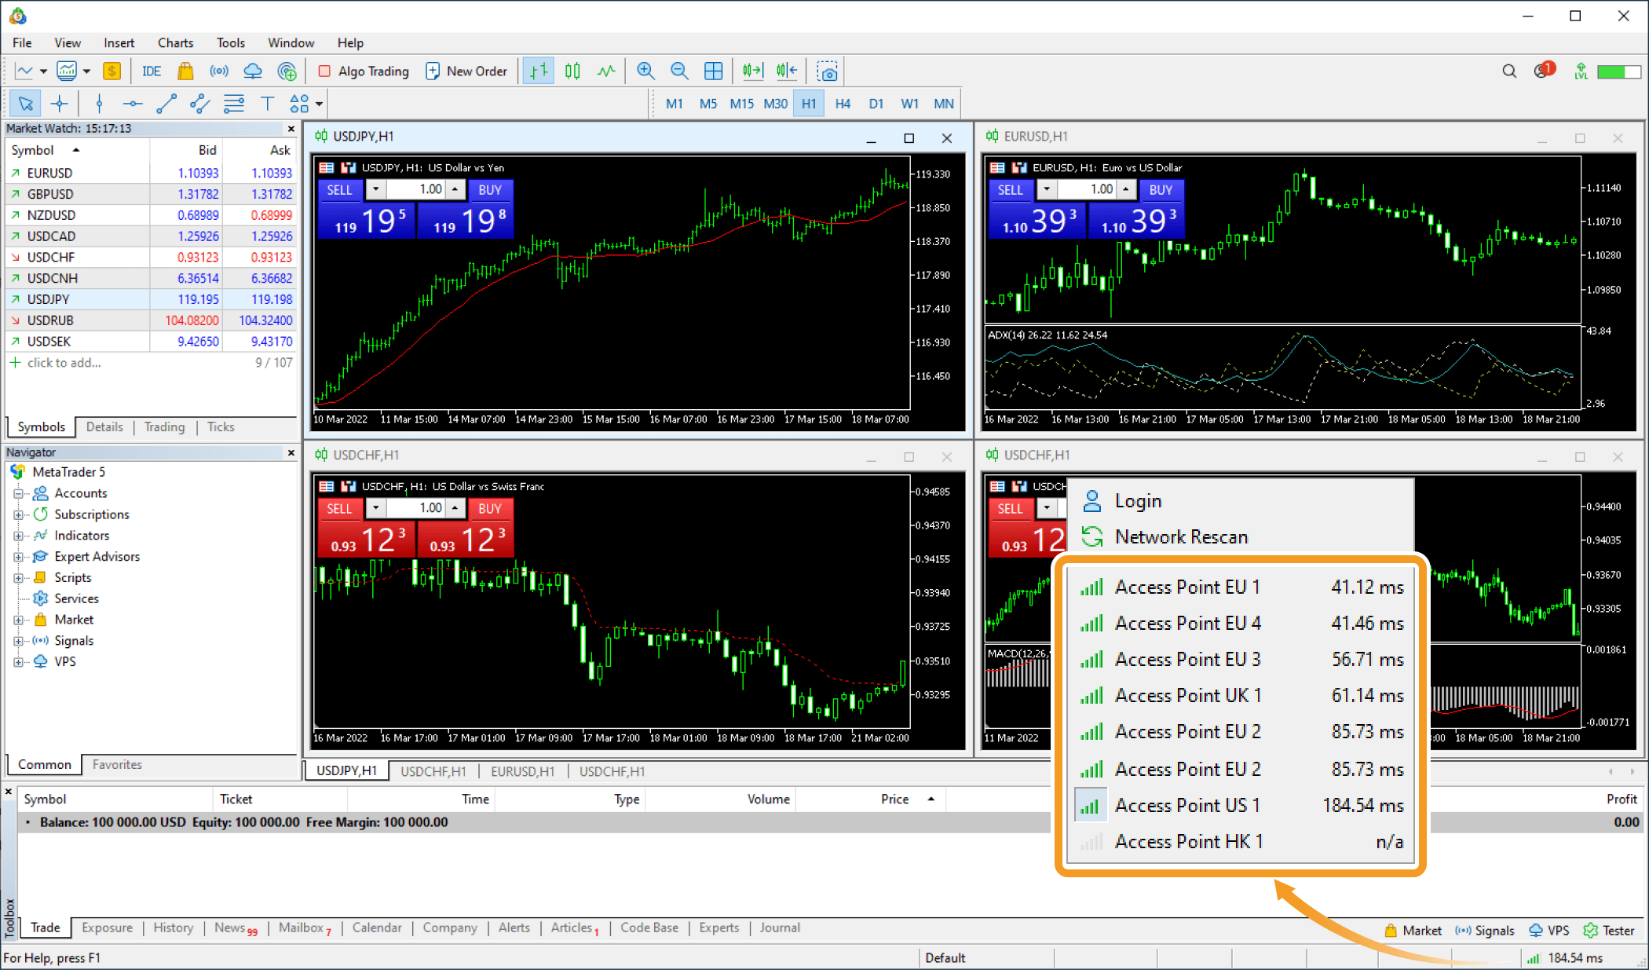Switch timeframe to M5

click(707, 104)
